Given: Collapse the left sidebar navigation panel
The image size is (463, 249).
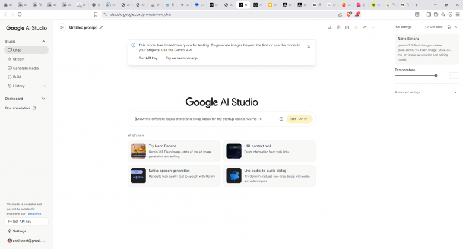Looking at the screenshot, I should 61,27.
